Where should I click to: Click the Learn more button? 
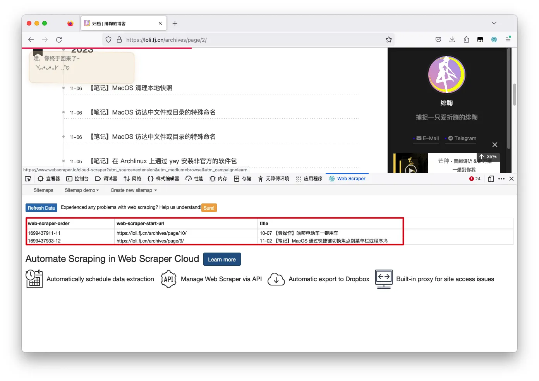pos(222,260)
